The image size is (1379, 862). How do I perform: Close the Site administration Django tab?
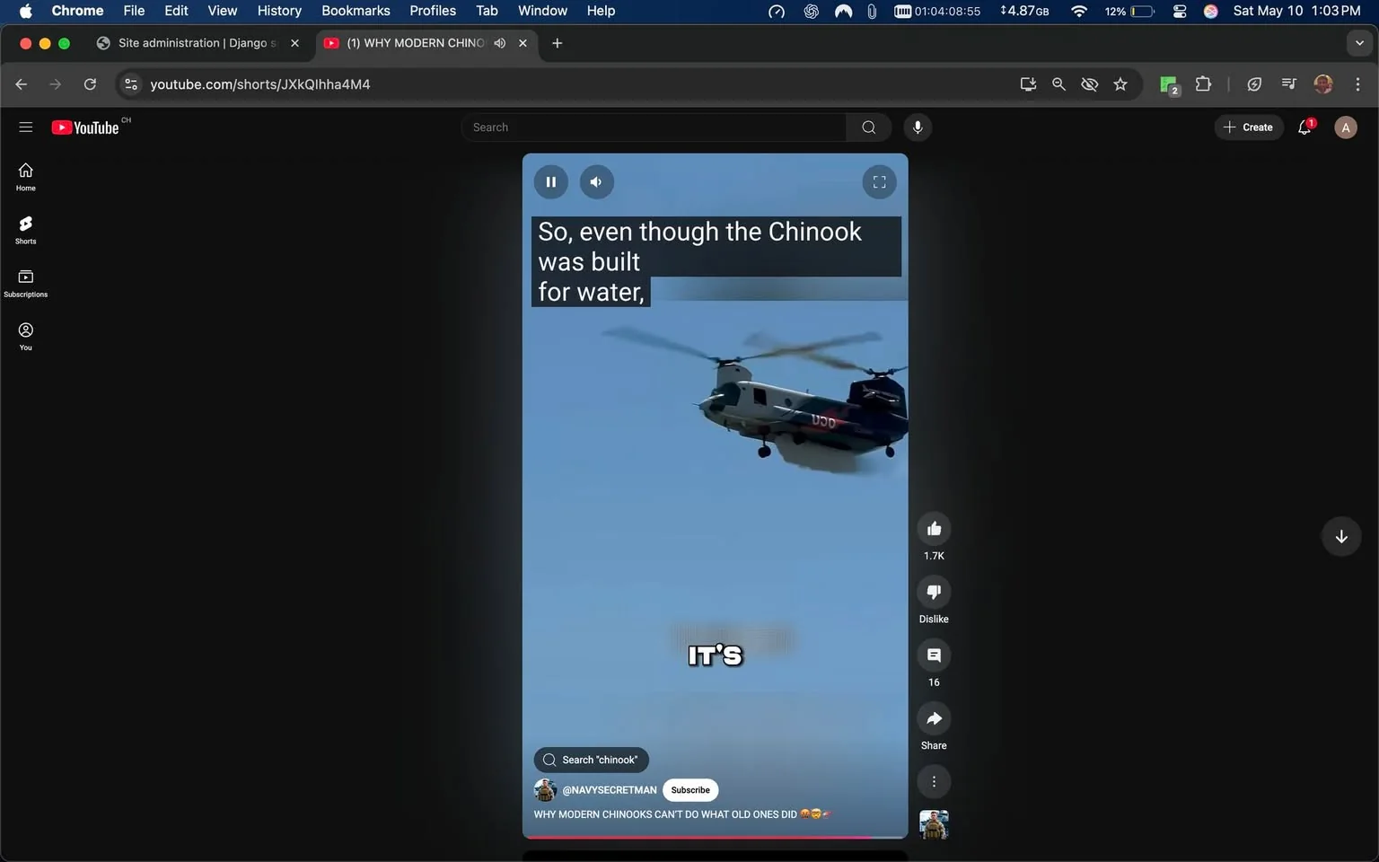click(294, 43)
